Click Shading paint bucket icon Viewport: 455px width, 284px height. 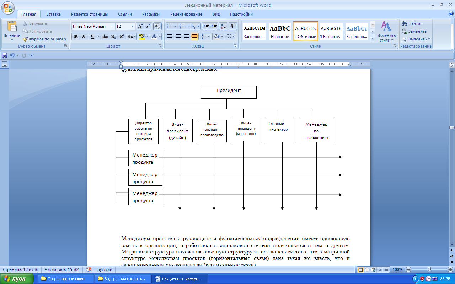point(216,36)
